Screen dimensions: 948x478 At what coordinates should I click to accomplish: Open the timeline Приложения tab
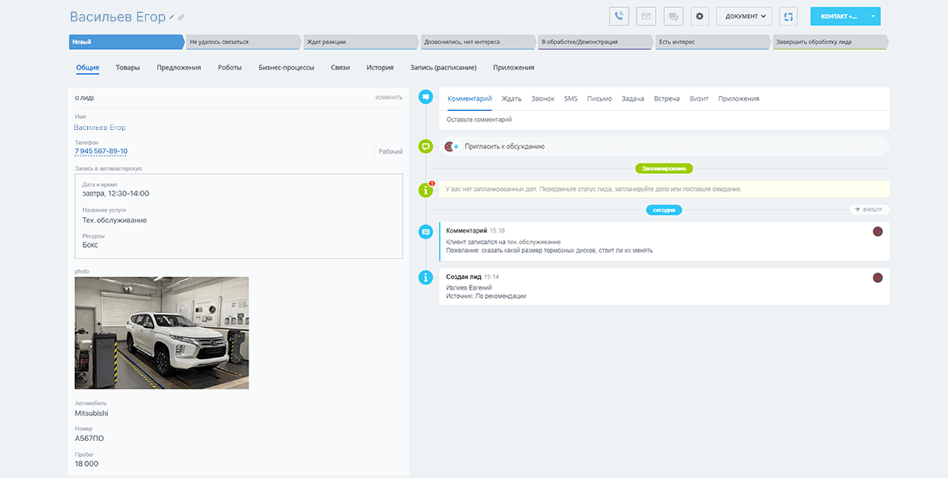[739, 98]
